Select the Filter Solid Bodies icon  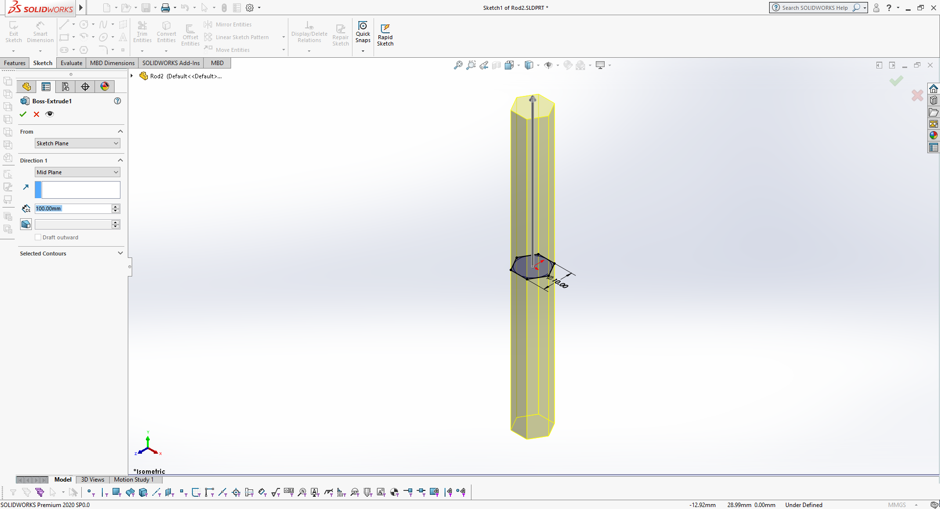143,492
